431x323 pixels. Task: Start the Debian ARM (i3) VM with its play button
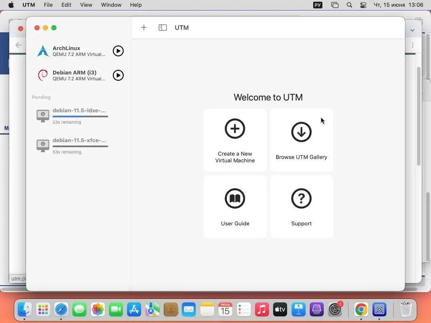coord(118,75)
